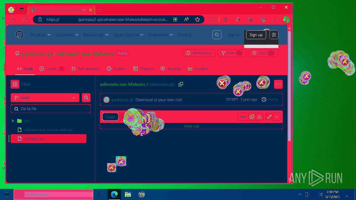
Task: Copy file path icon next to salinewin.zip
Action: (x=181, y=84)
